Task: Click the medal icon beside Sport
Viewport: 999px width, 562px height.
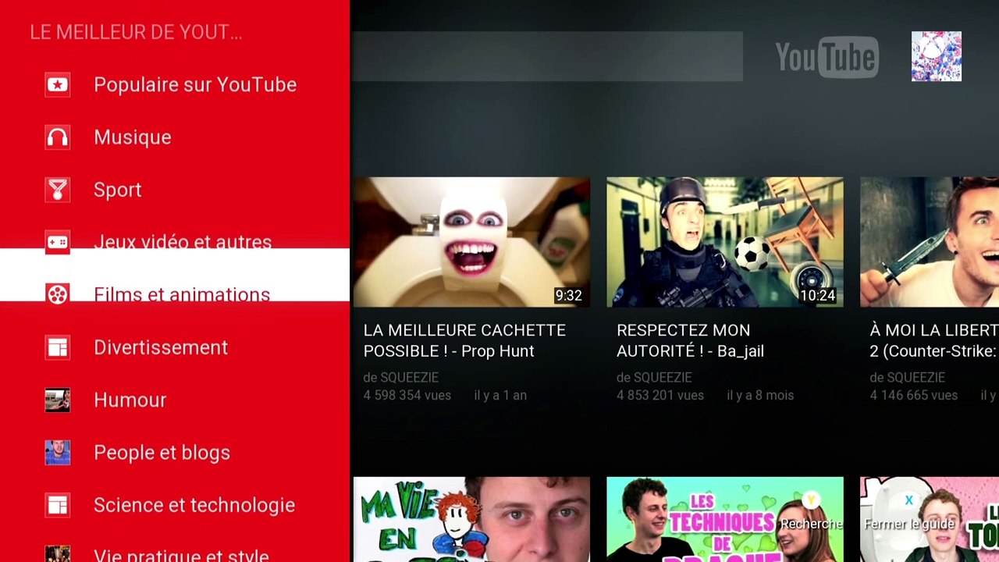Action: [58, 190]
